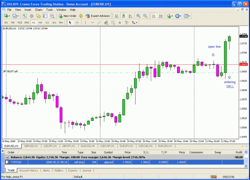
Task: Open the Mailbox terminal tab
Action: tap(59, 170)
